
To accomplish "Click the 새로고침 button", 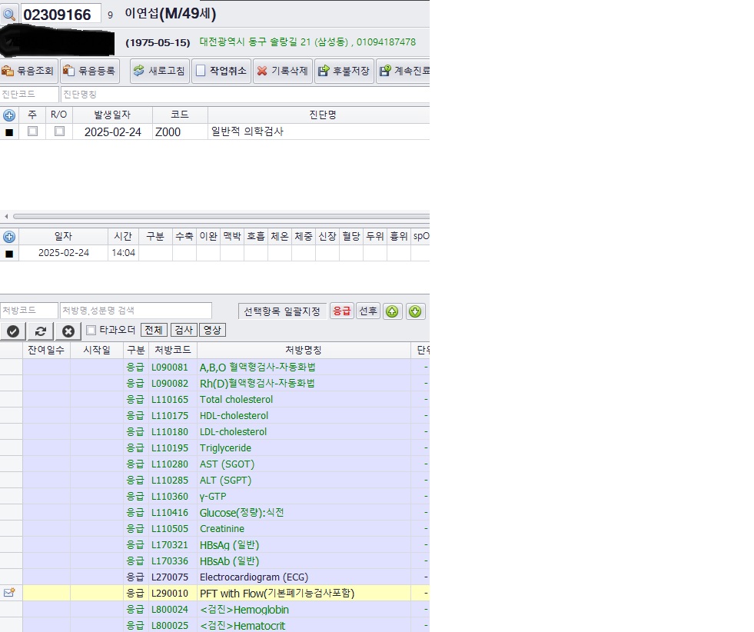I will point(160,71).
